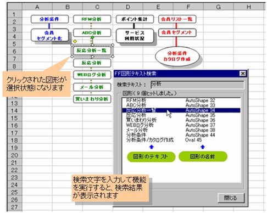Select the ポイント集計 shape
Screen dimensions: 267x213
[135, 19]
